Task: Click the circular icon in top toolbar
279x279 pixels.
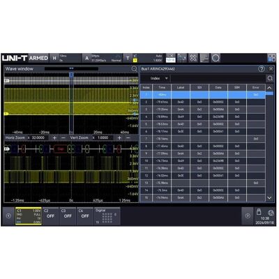Action: point(216,58)
